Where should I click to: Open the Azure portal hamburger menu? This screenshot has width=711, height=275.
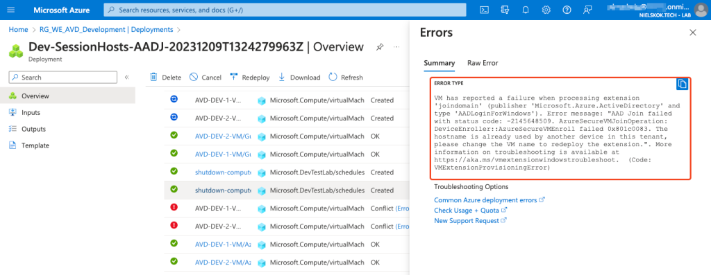tap(11, 10)
